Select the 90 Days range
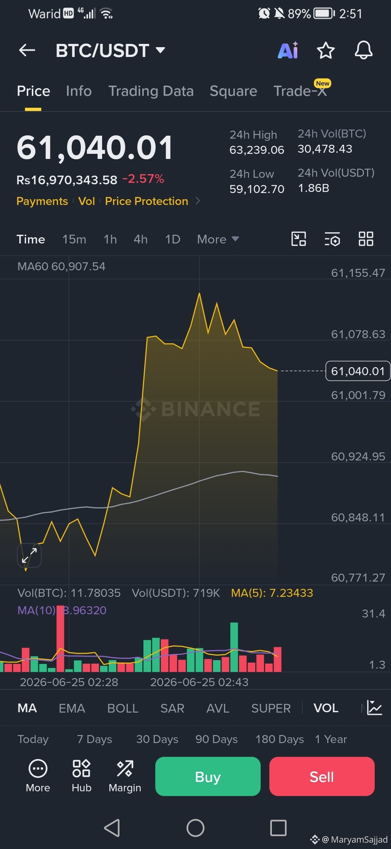391x849 pixels. [x=216, y=739]
